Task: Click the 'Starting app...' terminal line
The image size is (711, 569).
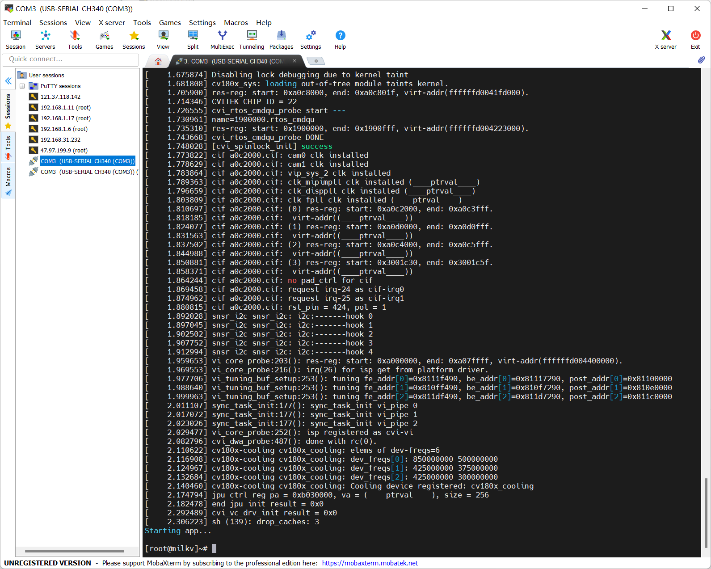Action: (178, 531)
